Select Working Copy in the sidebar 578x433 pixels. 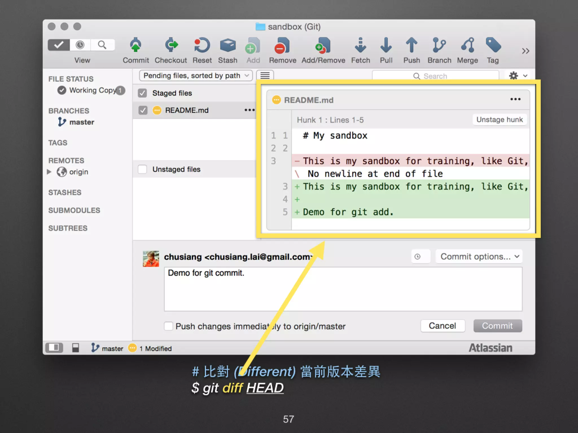click(92, 90)
